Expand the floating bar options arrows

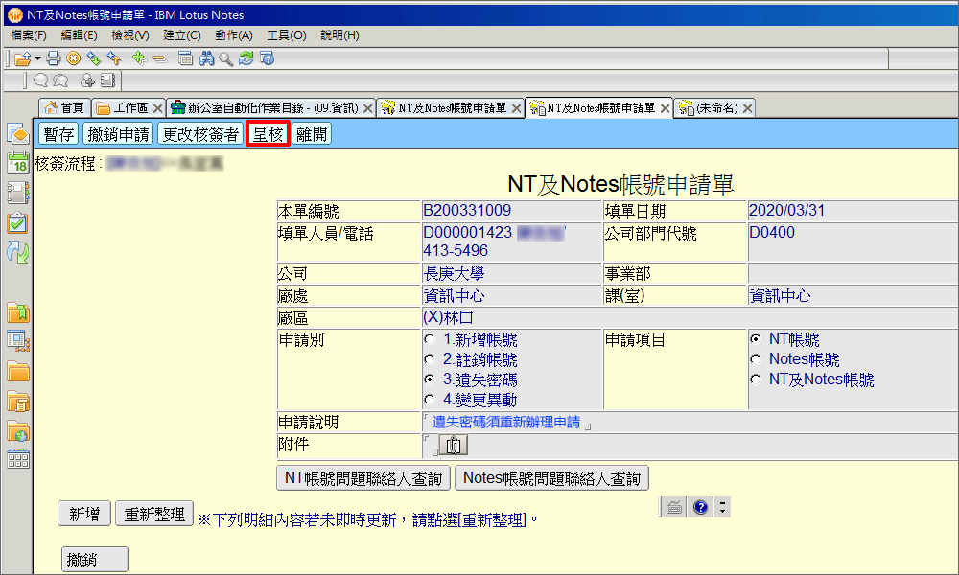(x=723, y=507)
